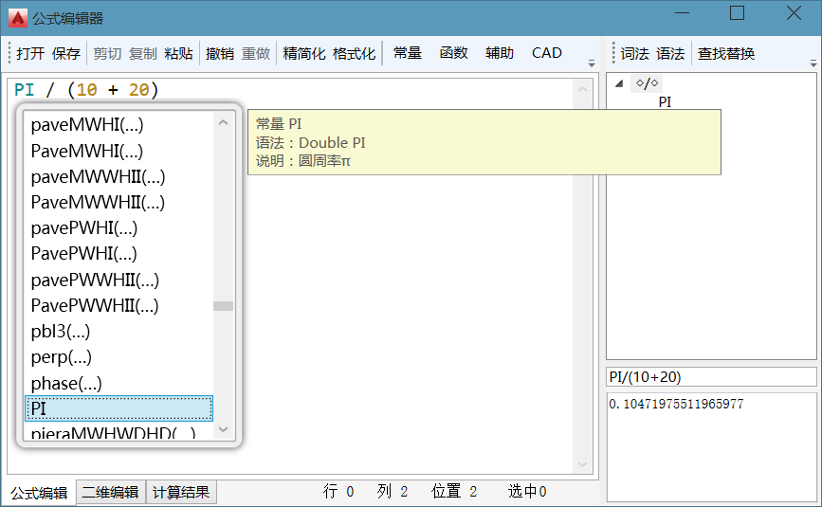Click the 撤销 toolbar button

(220, 53)
